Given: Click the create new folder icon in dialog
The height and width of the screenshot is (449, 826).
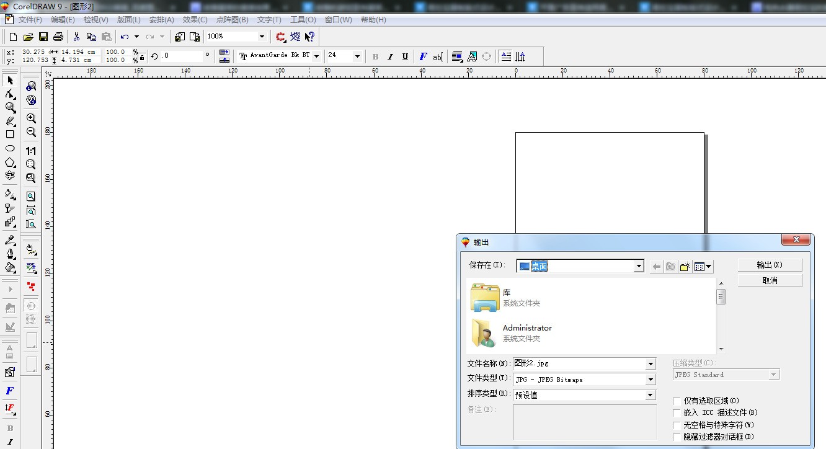Looking at the screenshot, I should (685, 267).
